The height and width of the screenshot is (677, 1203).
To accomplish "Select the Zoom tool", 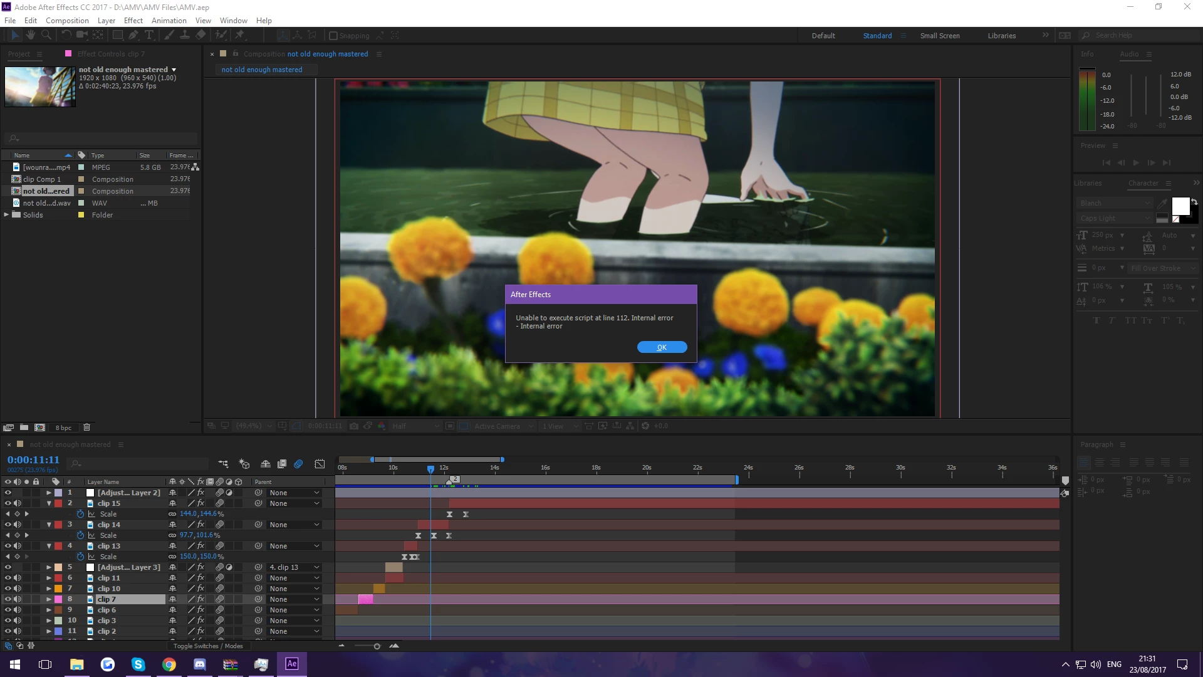I will click(x=46, y=35).
